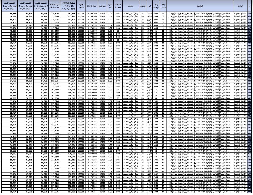253x195 pixels.
Task: Click the نسبة التميز header cell
Action: pyautogui.click(x=110, y=6)
